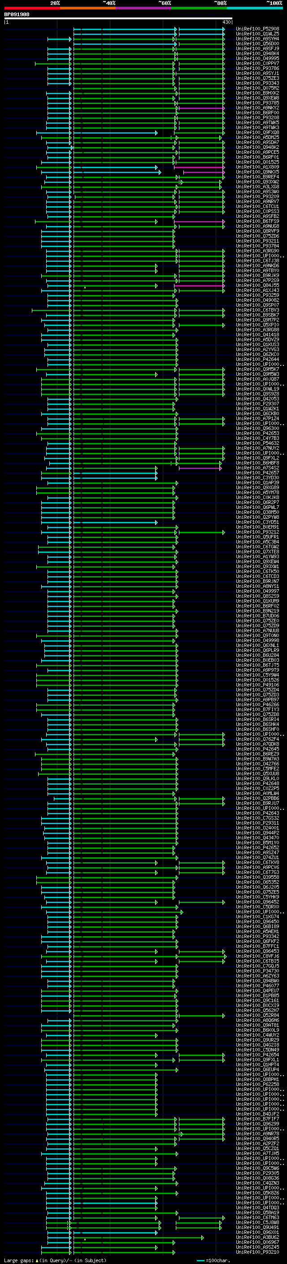This screenshot has width=287, height=1264.
Task: Click the UniRef100_Q1HPT4 label
Action: point(257,1064)
